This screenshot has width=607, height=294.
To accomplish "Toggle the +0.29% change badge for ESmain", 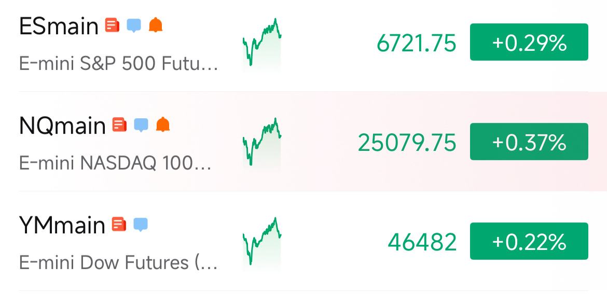I will (529, 42).
